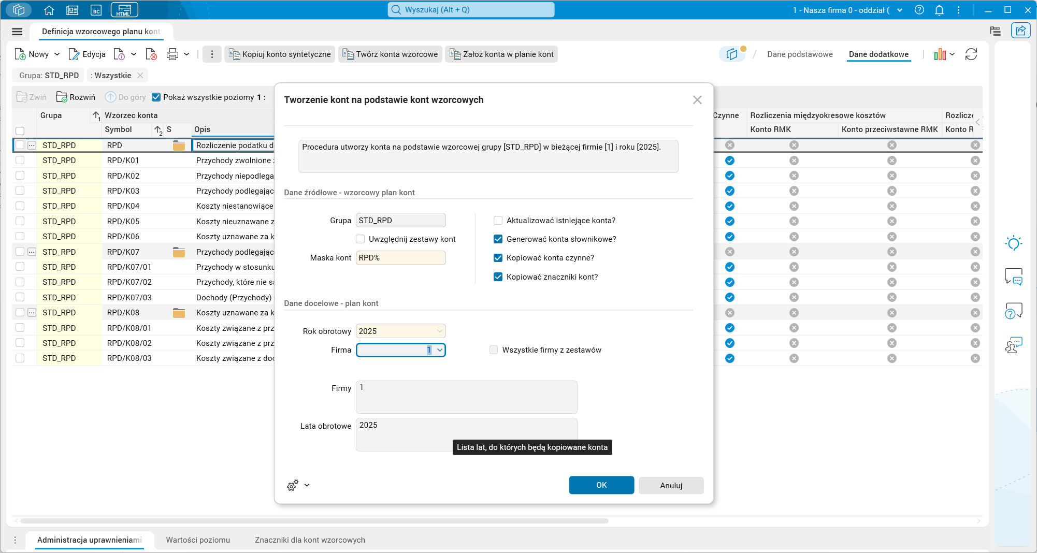Open the Wartości poziomu tab
Screen dimensions: 1037x553
(x=198, y=540)
